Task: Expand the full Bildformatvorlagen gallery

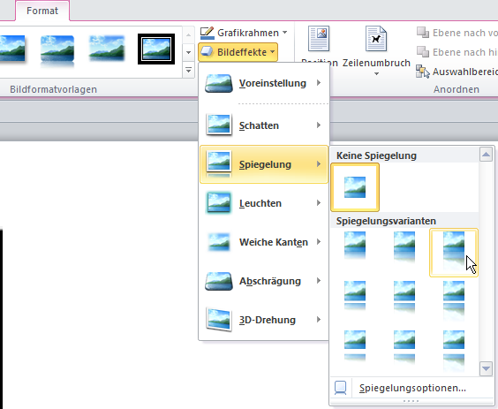Action: pos(188,71)
